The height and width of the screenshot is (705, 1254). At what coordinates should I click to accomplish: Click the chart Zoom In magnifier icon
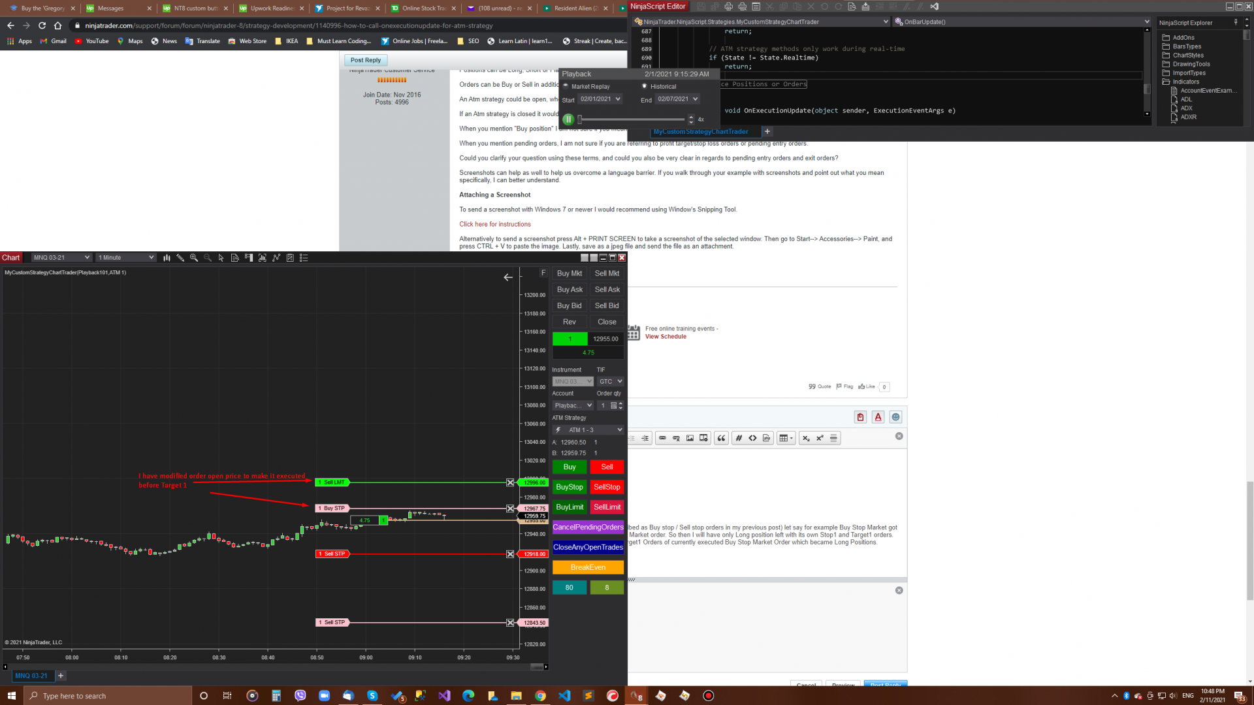pyautogui.click(x=194, y=258)
